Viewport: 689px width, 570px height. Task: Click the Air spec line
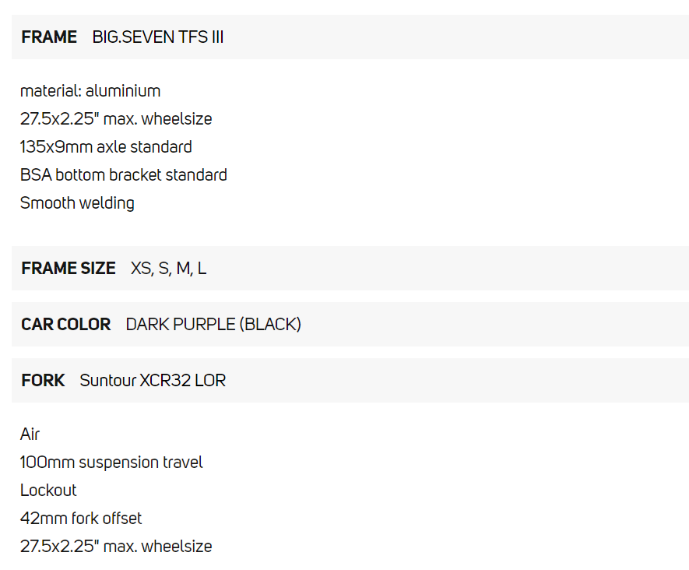point(30,434)
